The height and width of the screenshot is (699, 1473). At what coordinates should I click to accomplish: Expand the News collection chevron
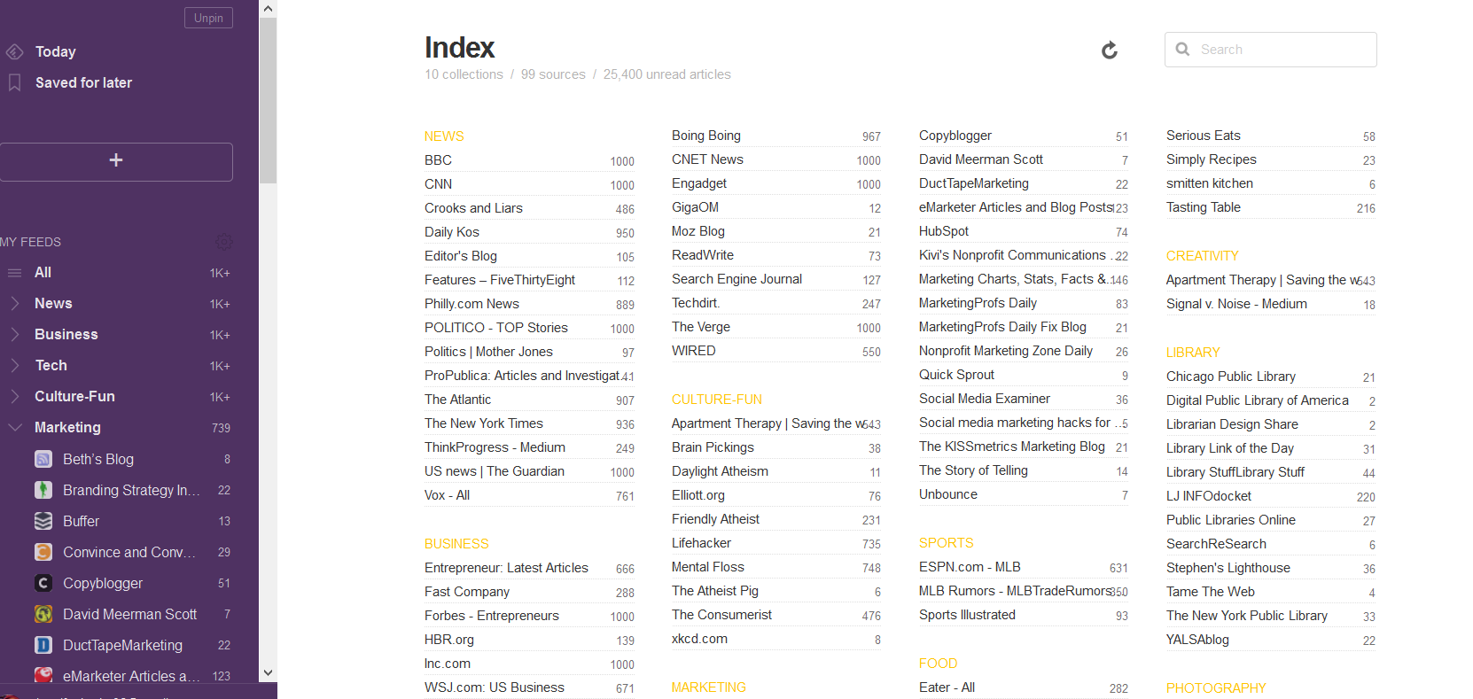click(x=14, y=303)
